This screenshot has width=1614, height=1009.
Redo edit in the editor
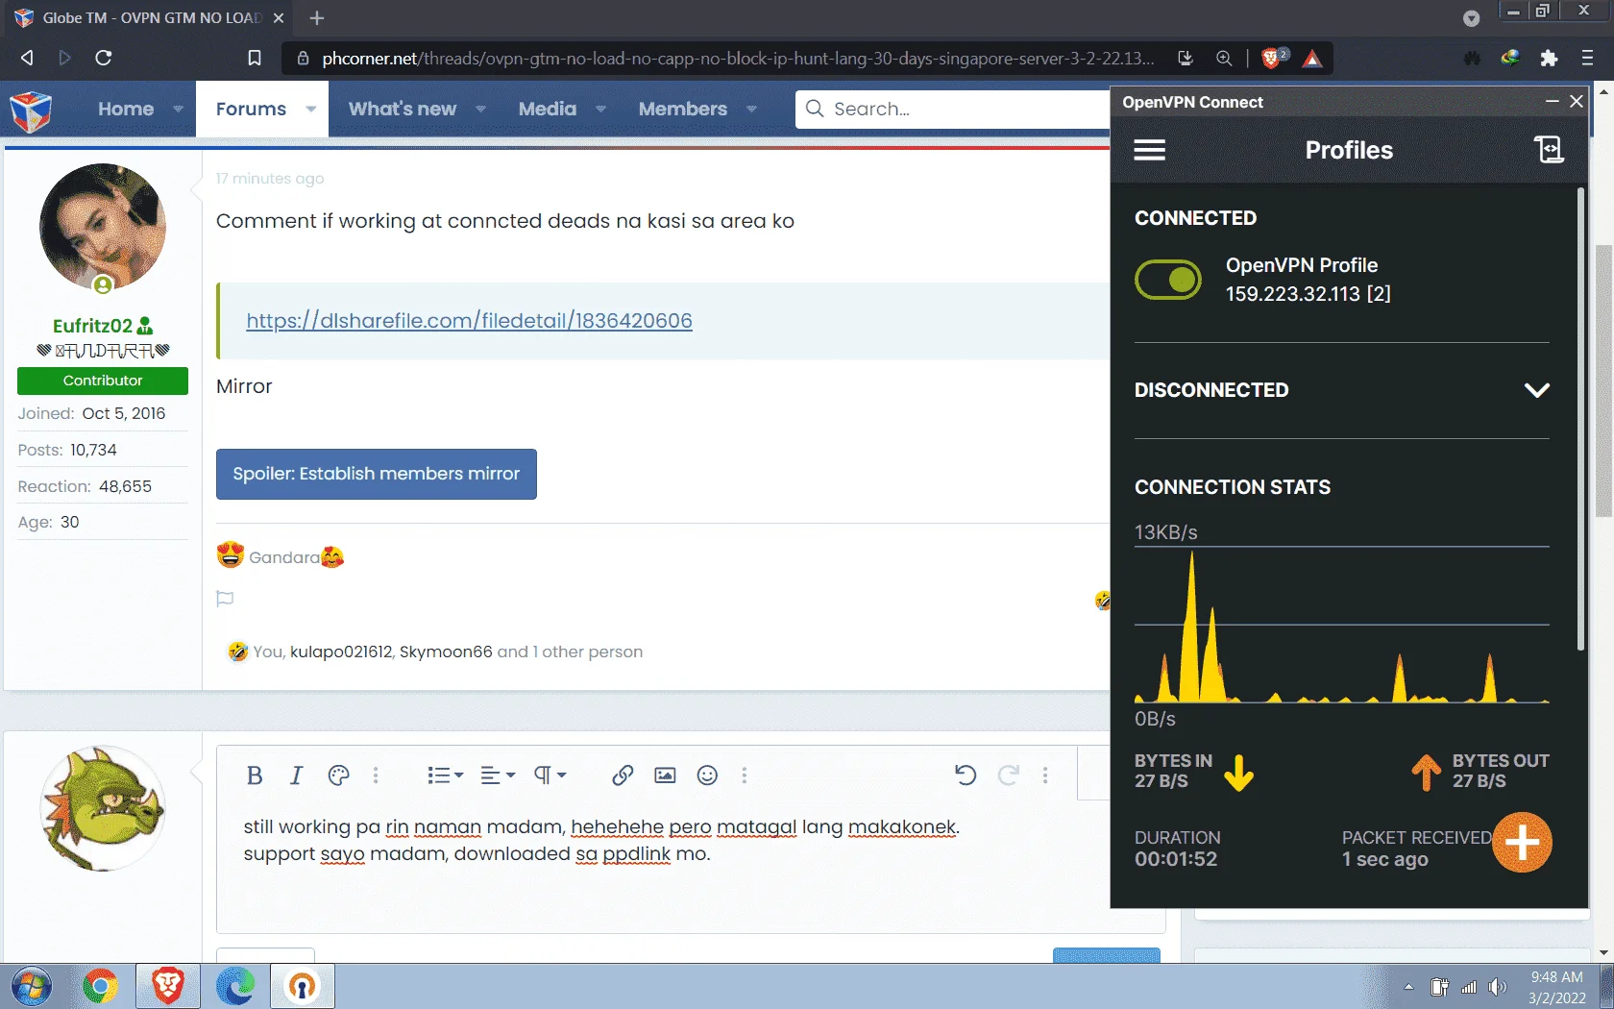pyautogui.click(x=1008, y=775)
